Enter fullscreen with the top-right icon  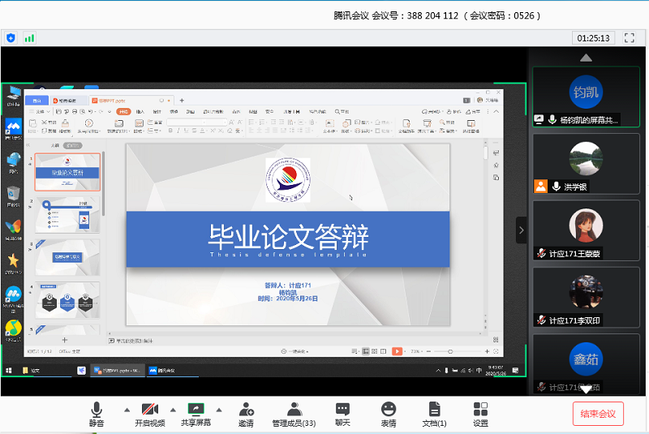pos(628,37)
